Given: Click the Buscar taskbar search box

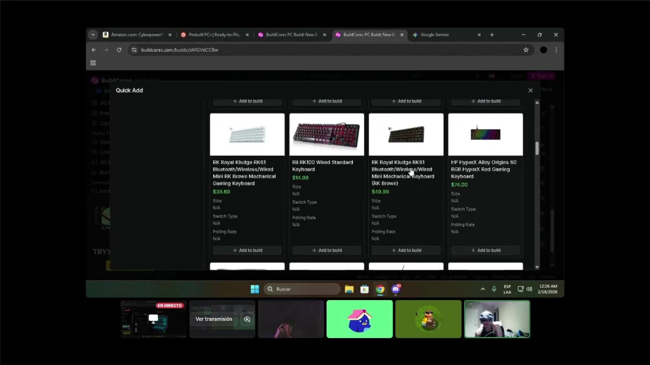Looking at the screenshot, I should tap(302, 289).
